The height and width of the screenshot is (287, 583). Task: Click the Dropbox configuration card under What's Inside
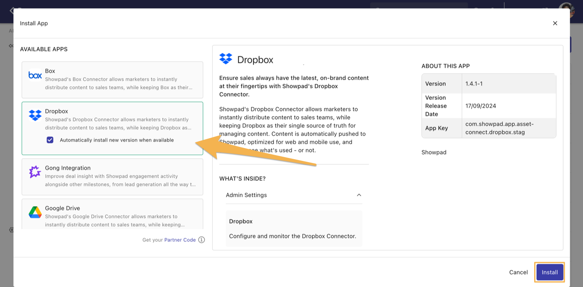294,228
